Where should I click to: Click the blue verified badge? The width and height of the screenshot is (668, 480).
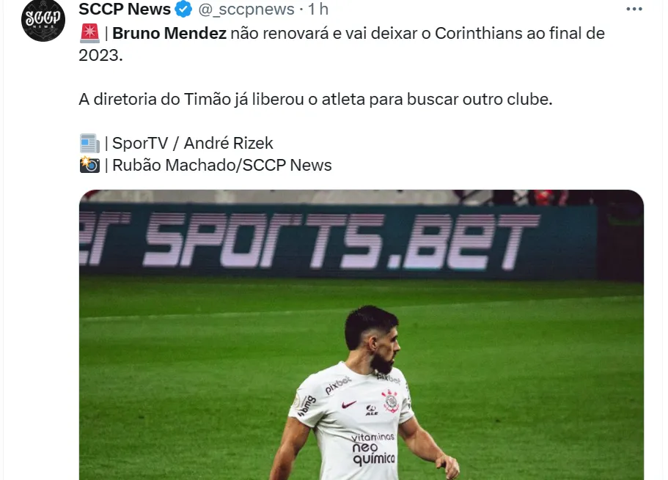pyautogui.click(x=183, y=9)
